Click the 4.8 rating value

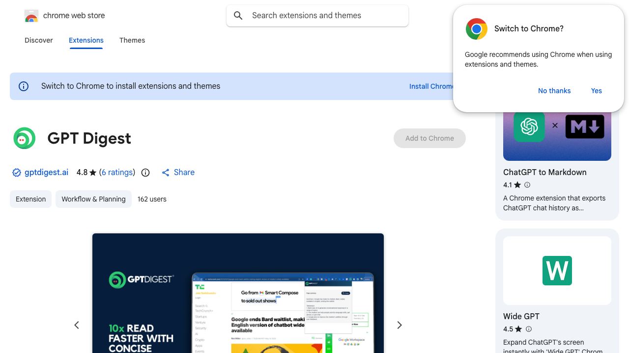tap(82, 173)
